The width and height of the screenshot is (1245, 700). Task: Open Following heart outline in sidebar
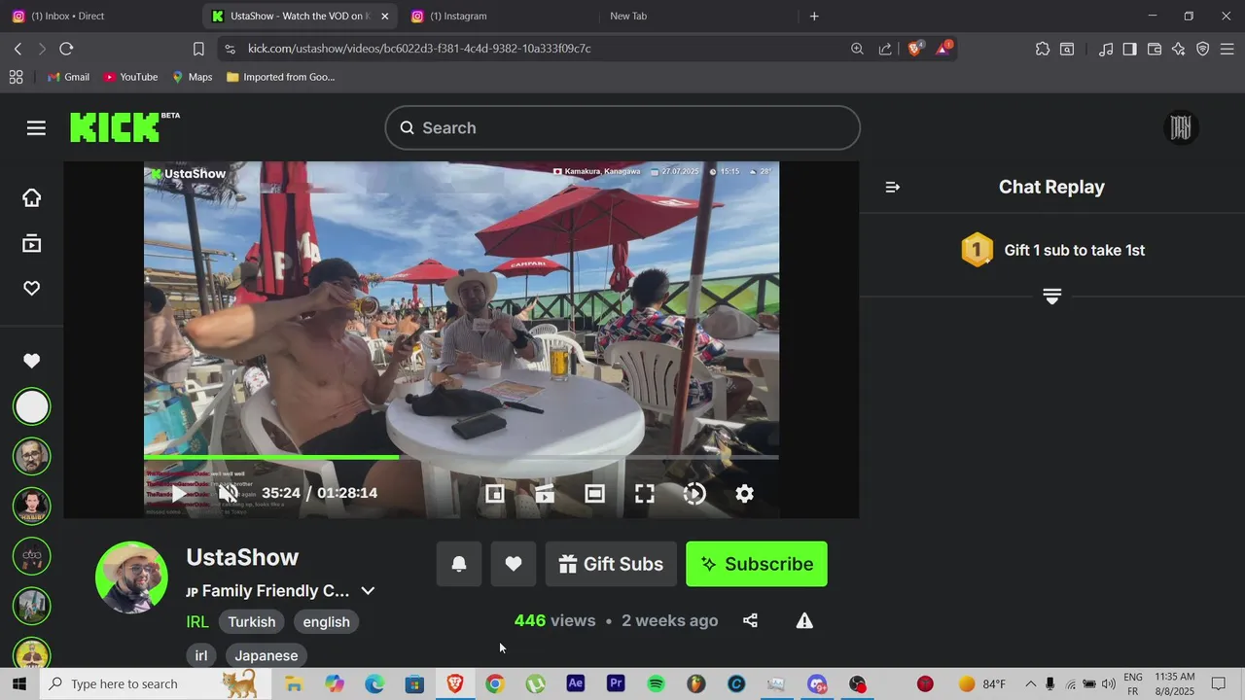32,289
